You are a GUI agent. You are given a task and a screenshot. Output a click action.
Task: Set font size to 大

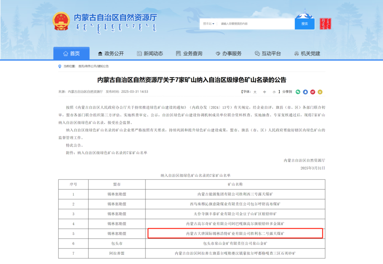tap(255, 92)
